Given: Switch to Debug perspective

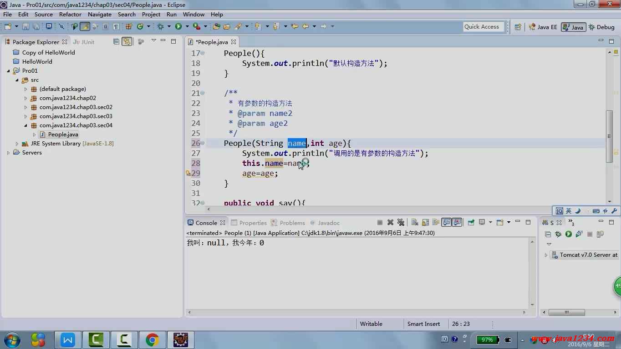Looking at the screenshot, I should coord(602,27).
